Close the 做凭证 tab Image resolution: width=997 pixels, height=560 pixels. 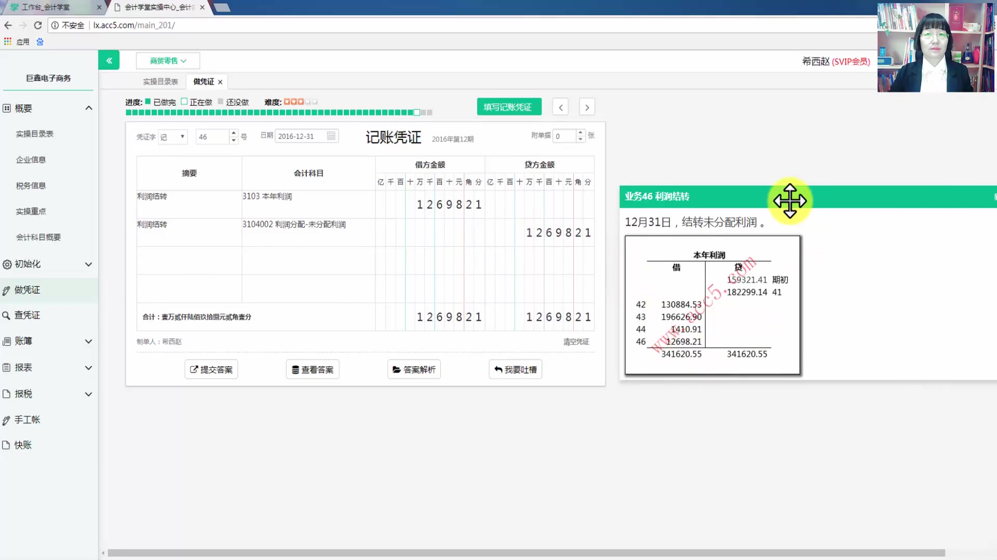pos(220,82)
